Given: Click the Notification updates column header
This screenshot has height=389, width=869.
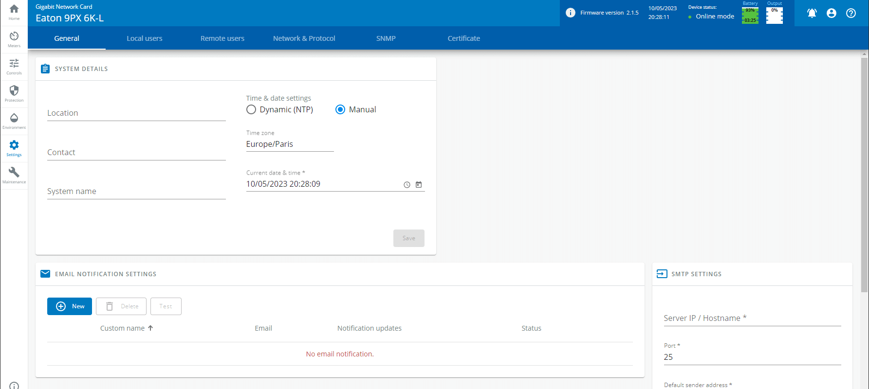Looking at the screenshot, I should click(370, 328).
